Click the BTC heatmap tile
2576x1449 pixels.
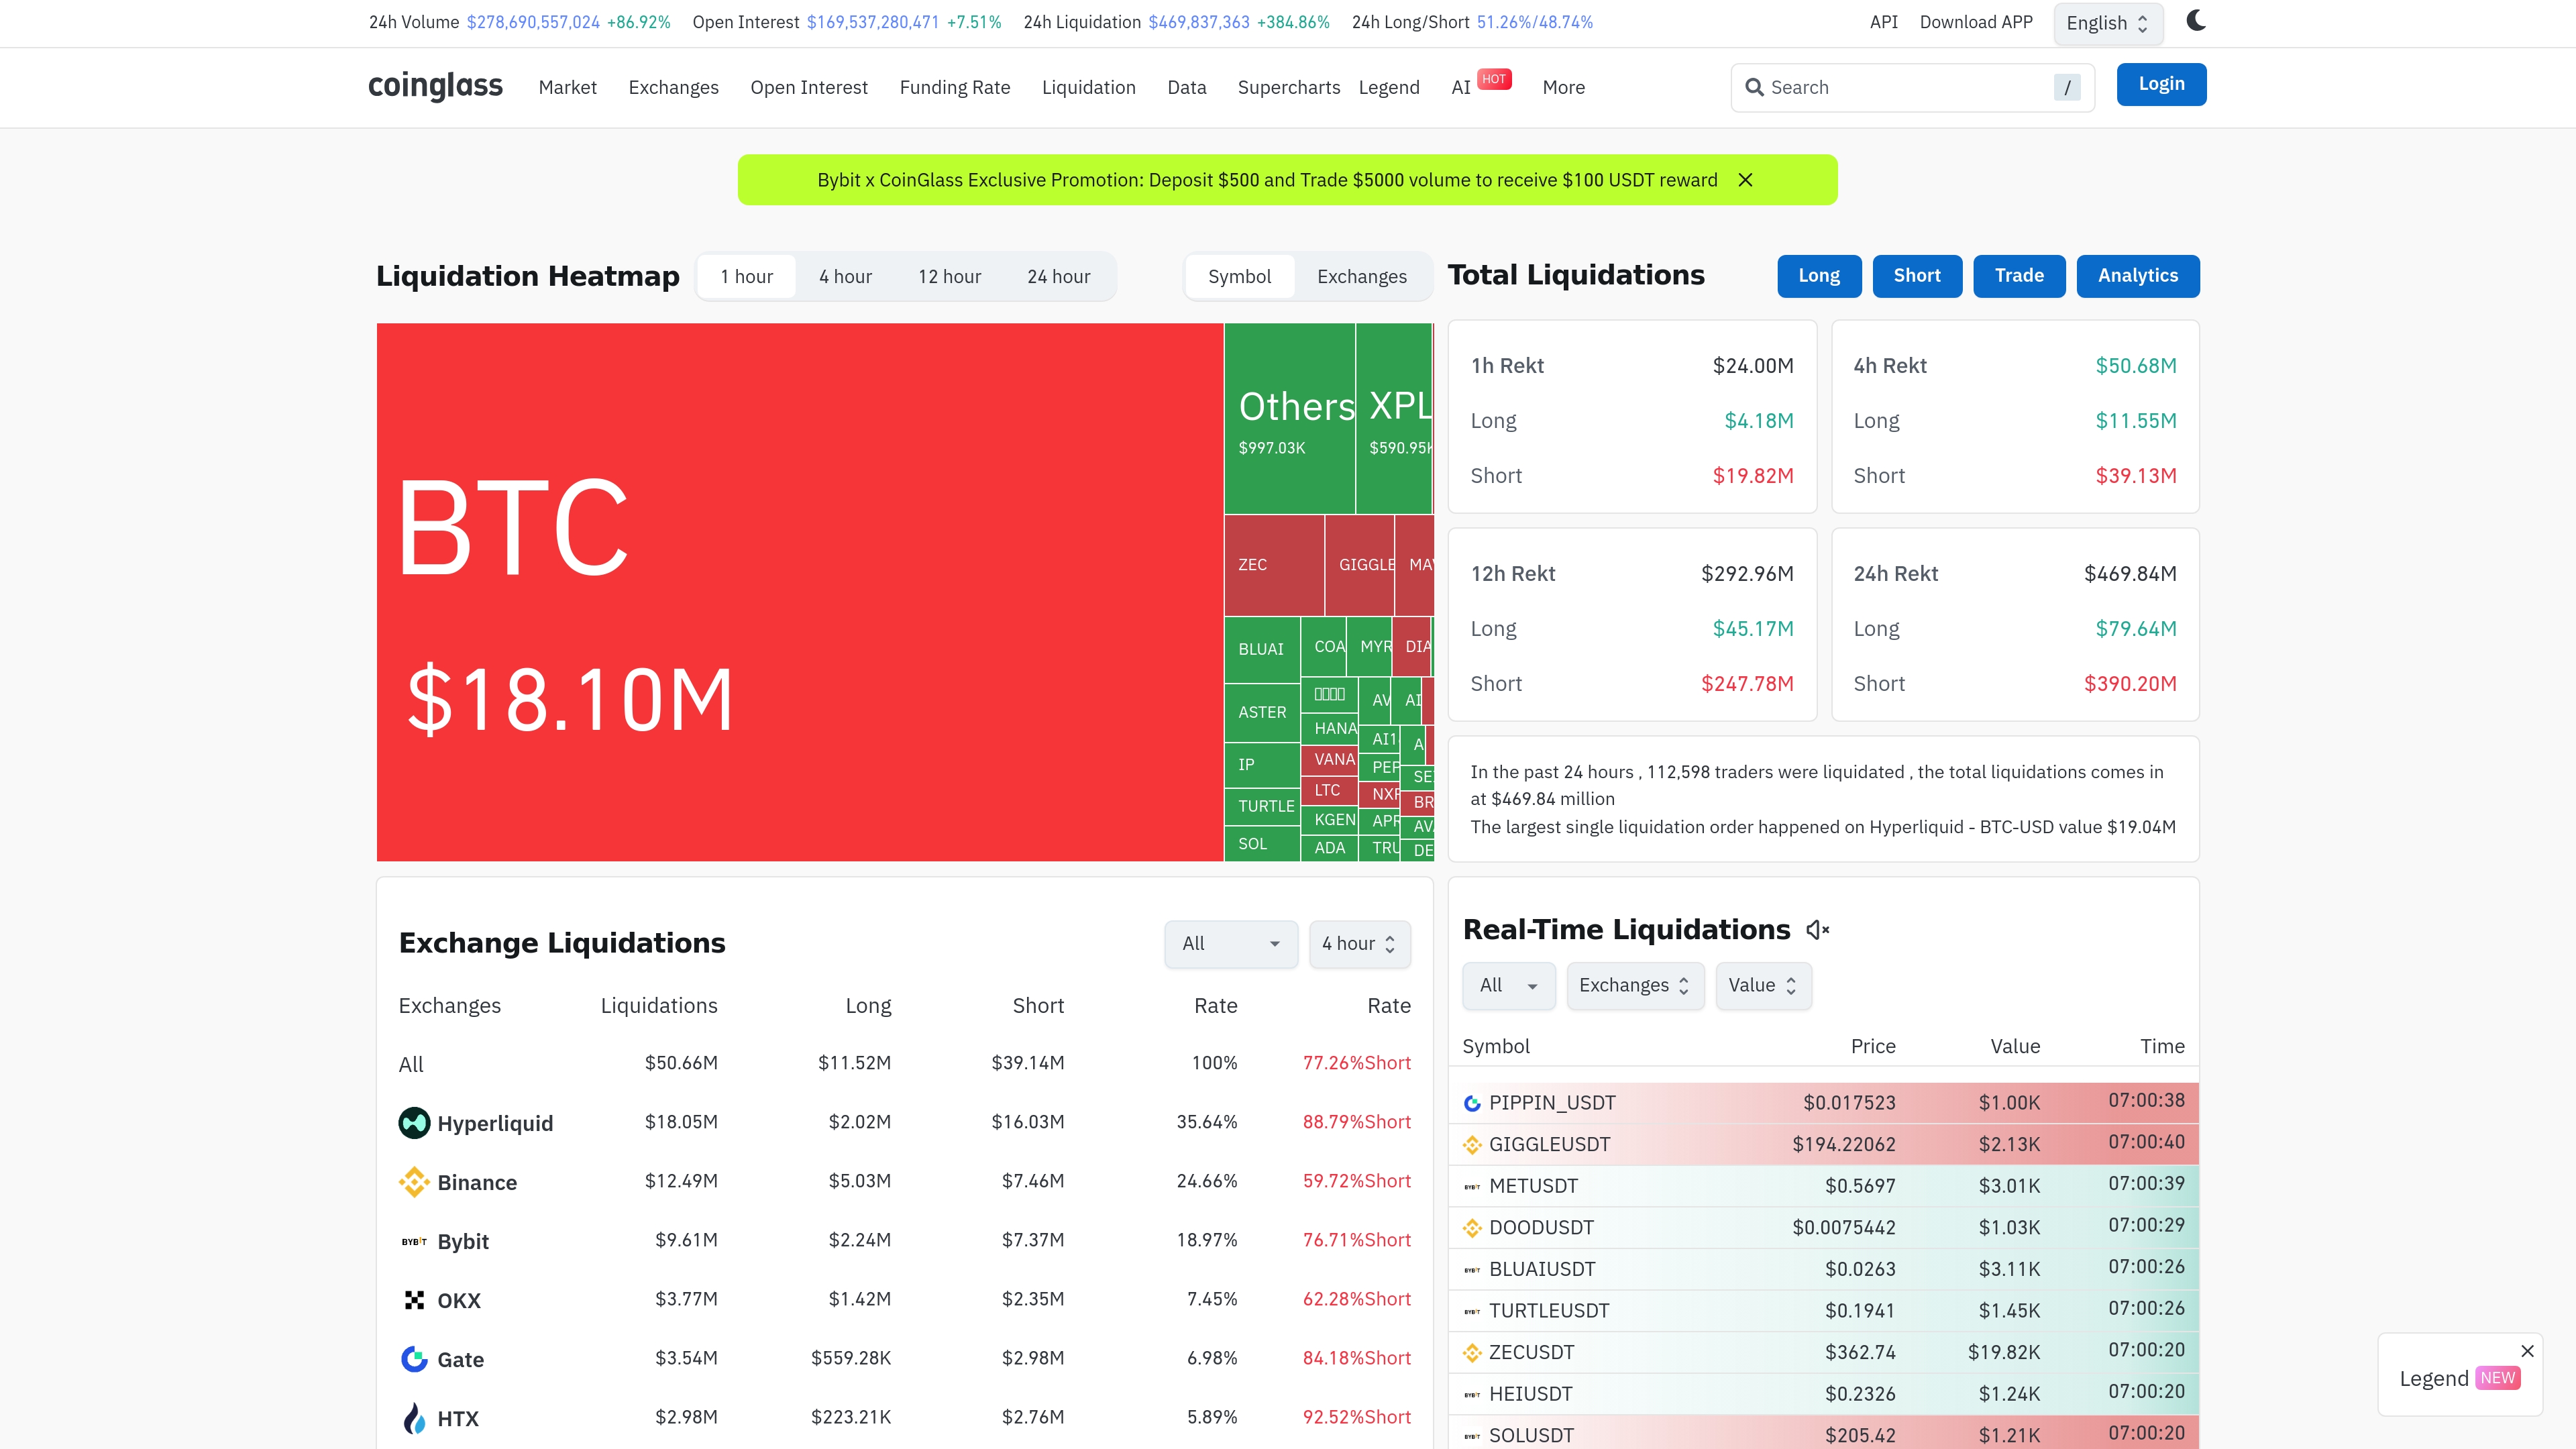coord(799,591)
